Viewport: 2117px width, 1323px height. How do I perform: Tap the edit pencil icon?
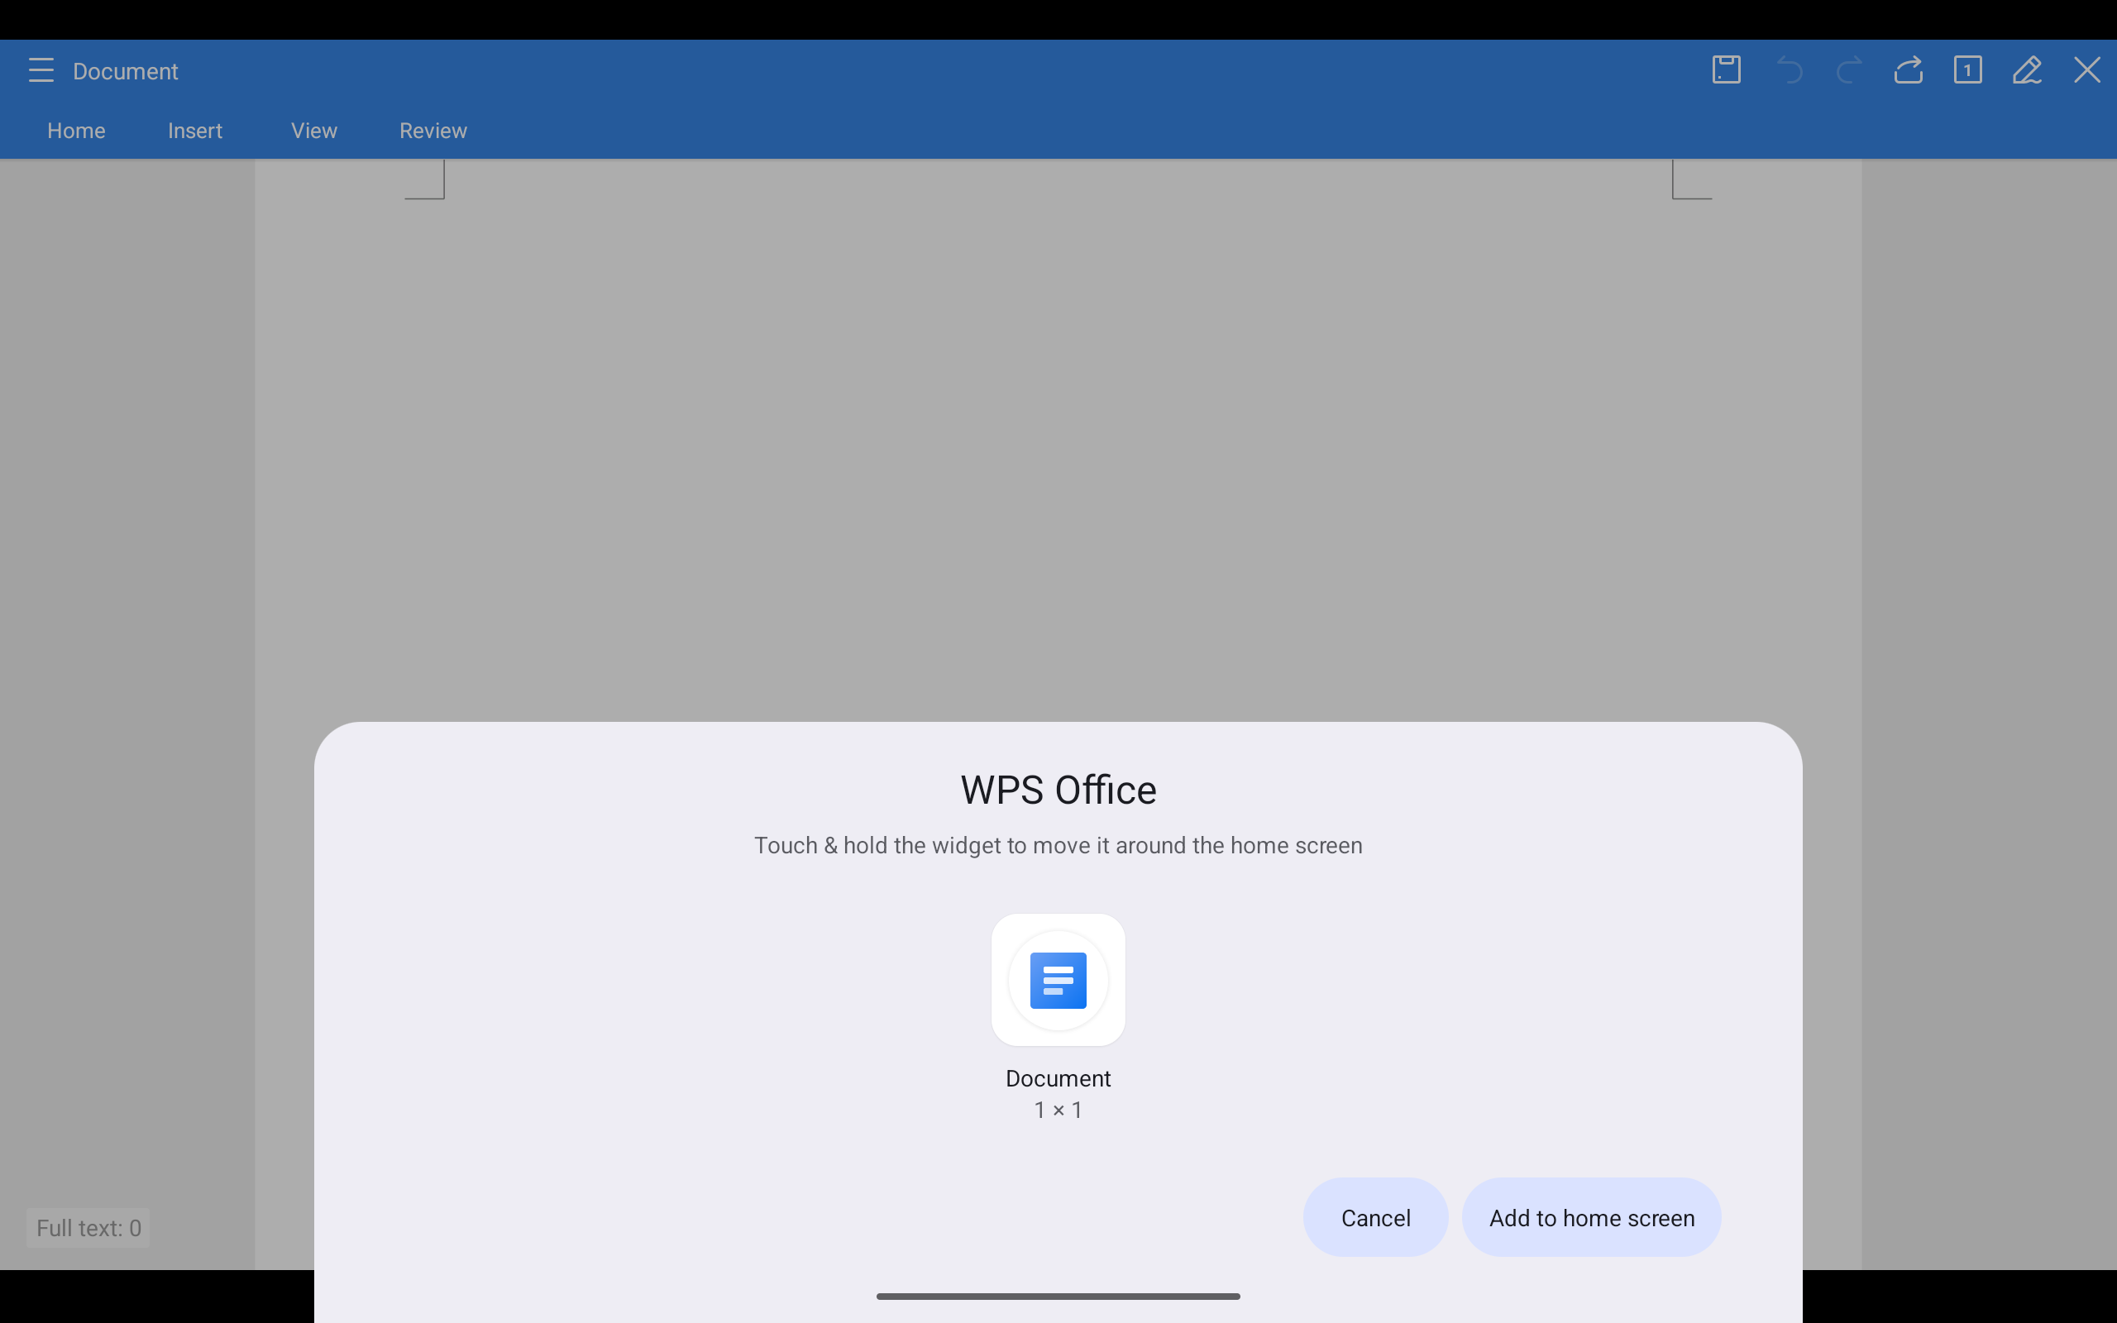[2027, 70]
